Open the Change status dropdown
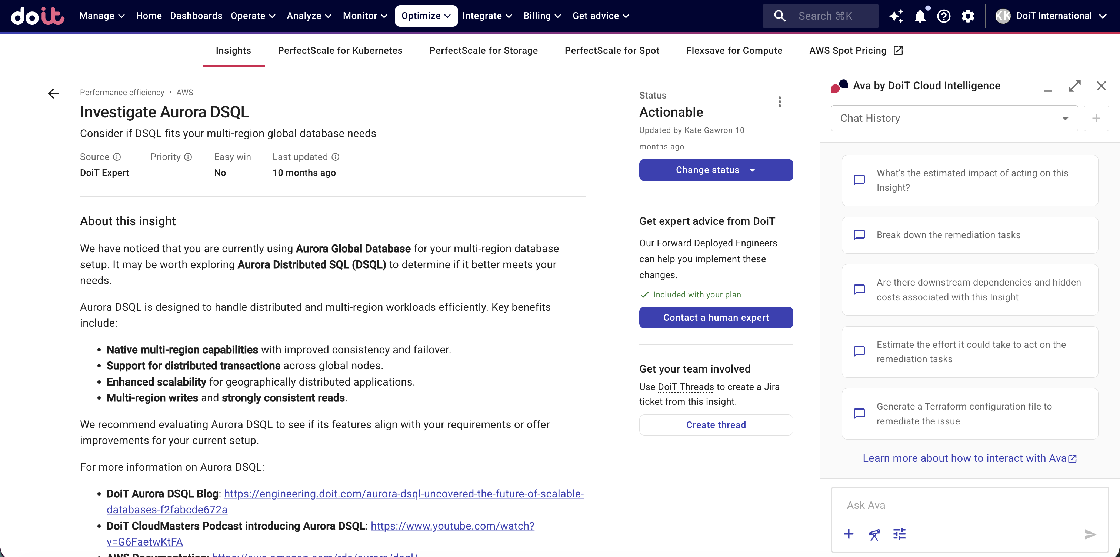This screenshot has width=1120, height=557. coord(716,170)
